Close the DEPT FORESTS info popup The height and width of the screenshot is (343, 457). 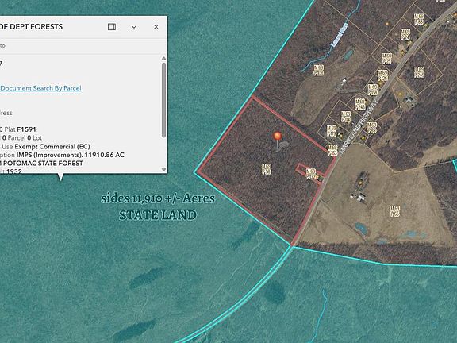coord(156,27)
